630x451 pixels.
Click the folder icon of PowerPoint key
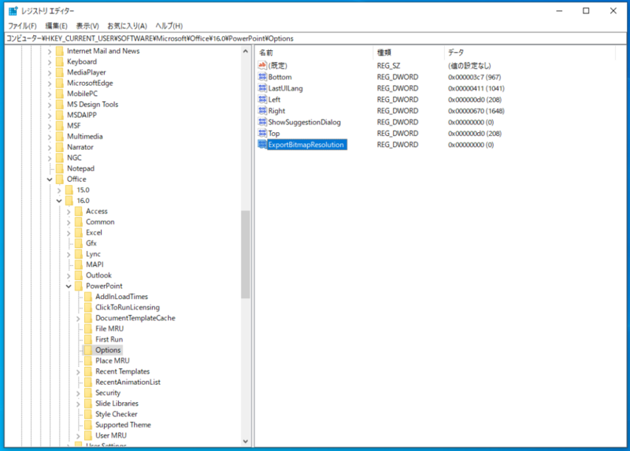(x=79, y=286)
